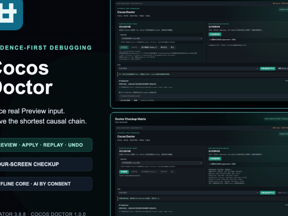The image size is (288, 216).
Task: Open mouse input target dropdown in Doctor Checkup Matrix panel
Action: coord(161,163)
